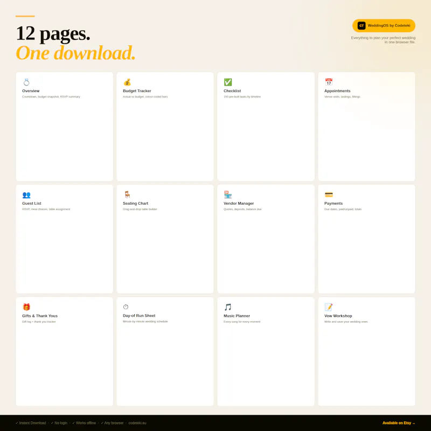Select the Vendor Manager title
This screenshot has height=431, width=431.
239,204
